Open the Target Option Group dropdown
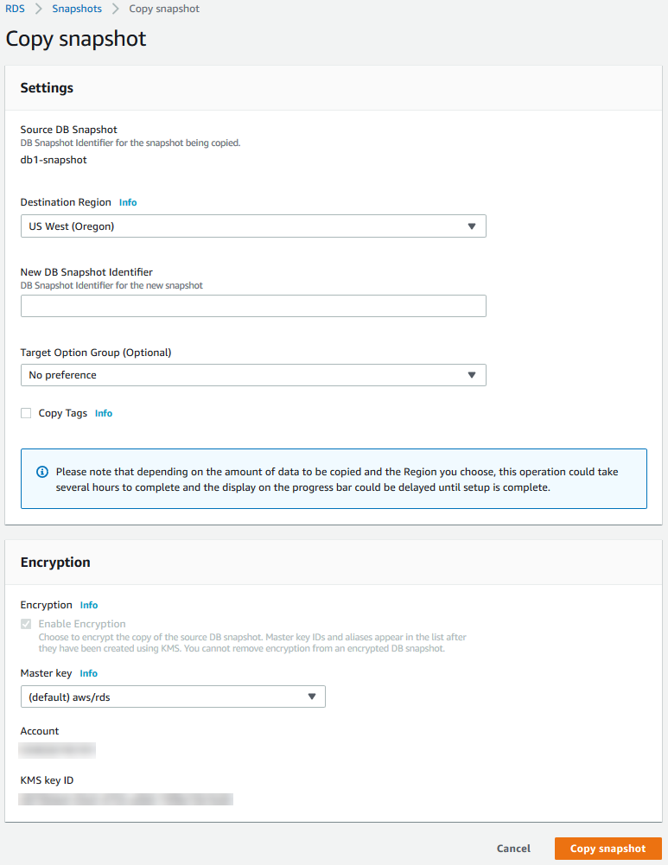 click(253, 375)
